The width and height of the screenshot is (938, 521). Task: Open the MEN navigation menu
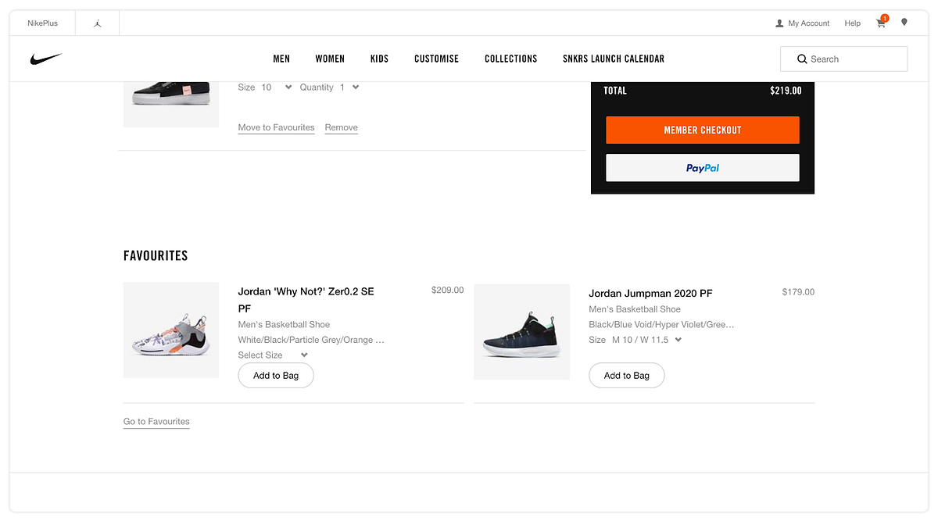coord(281,59)
